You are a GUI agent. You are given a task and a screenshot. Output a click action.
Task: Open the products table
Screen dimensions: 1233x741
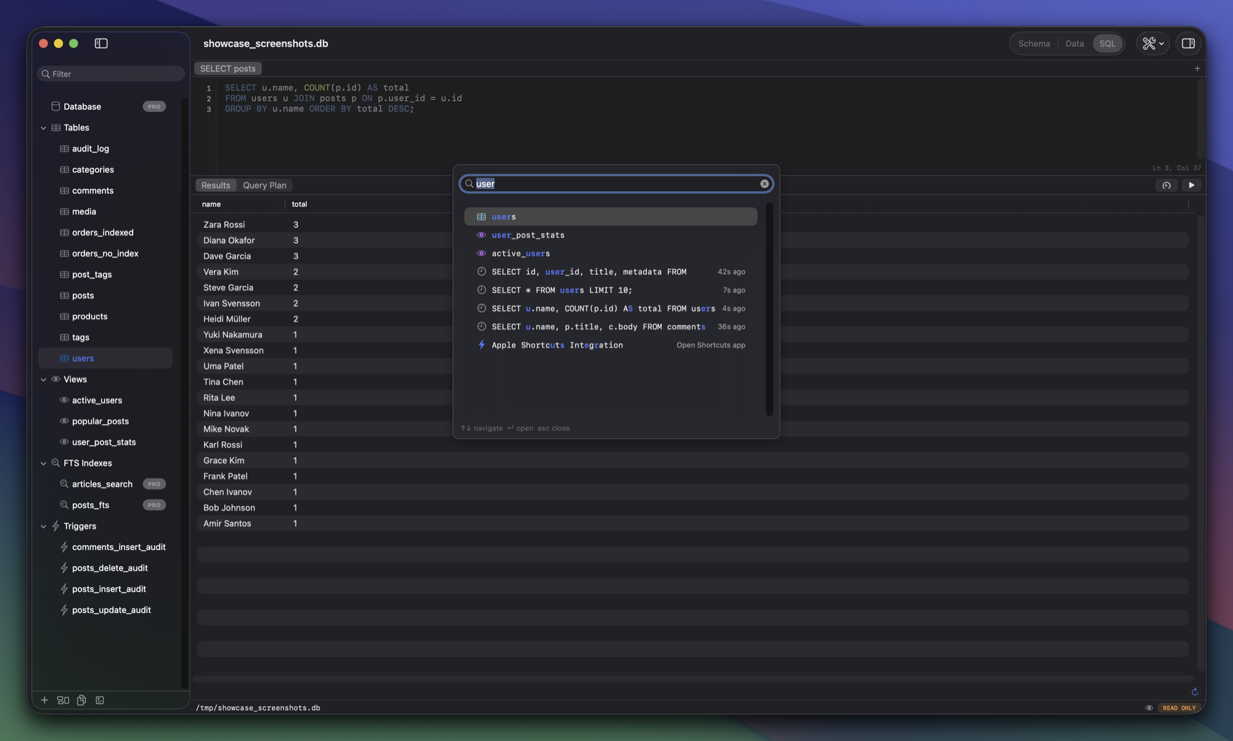[x=105, y=316]
